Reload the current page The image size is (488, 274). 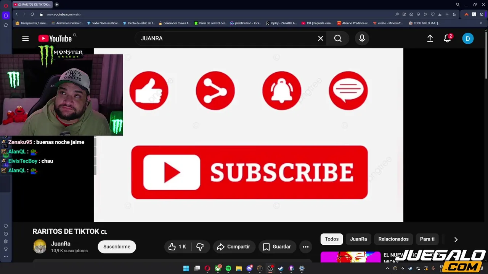tap(32, 14)
